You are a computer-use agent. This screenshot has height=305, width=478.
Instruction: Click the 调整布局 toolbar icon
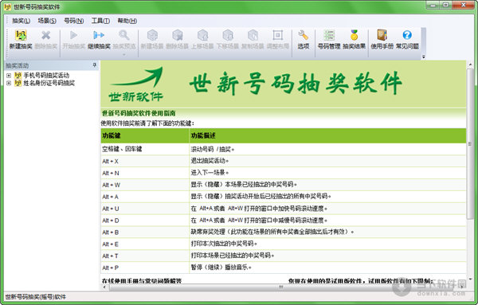point(278,35)
